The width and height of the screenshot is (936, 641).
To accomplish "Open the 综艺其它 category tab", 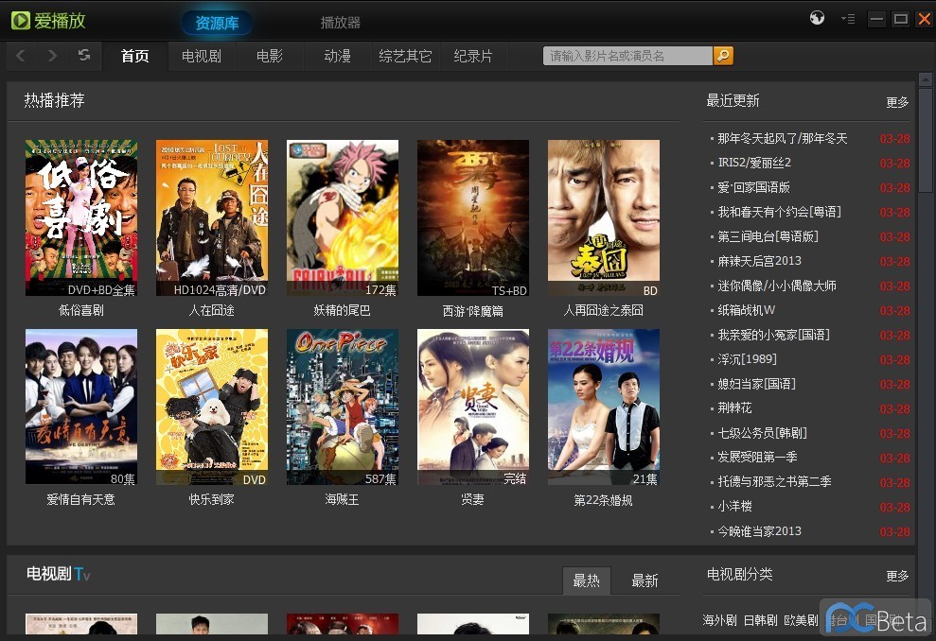I will point(405,56).
